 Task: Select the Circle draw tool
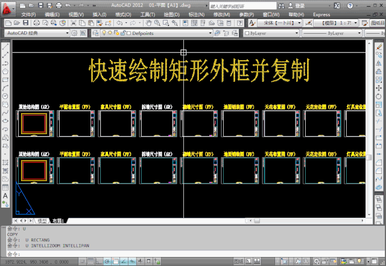pos(5,96)
